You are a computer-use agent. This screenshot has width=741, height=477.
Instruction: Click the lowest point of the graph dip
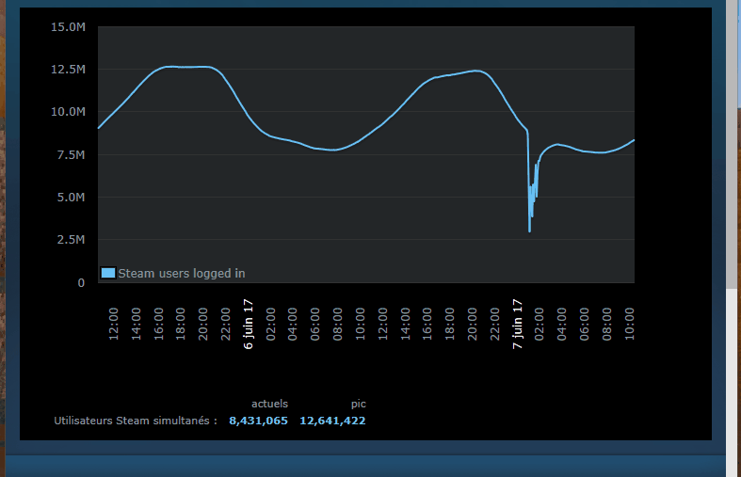pos(529,231)
